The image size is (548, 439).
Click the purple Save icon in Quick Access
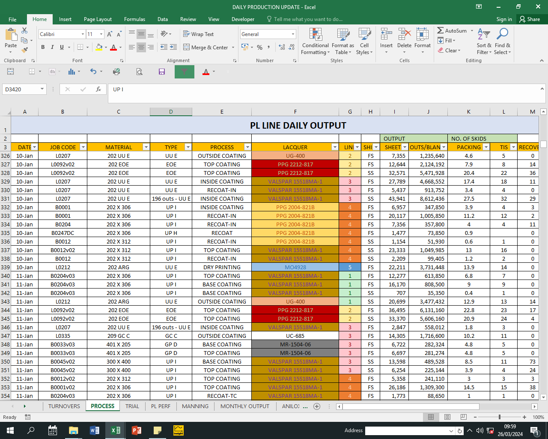click(x=162, y=72)
